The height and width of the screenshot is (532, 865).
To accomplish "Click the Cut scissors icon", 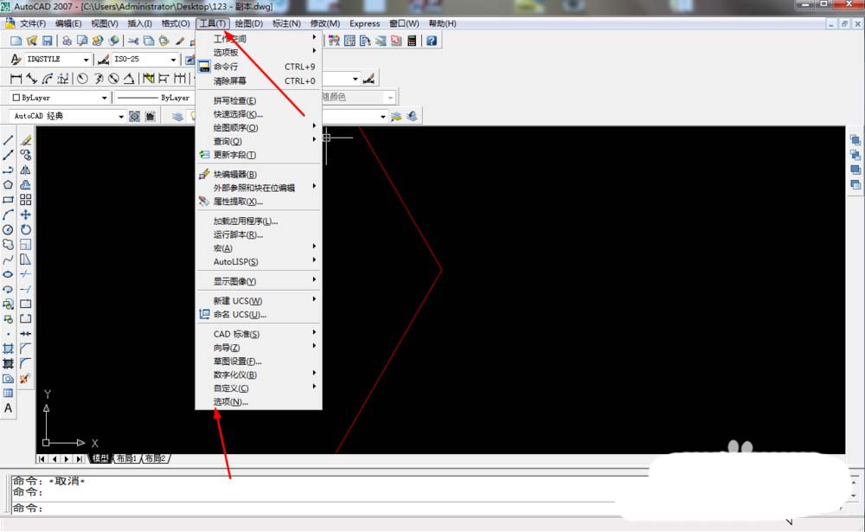I will tap(133, 41).
